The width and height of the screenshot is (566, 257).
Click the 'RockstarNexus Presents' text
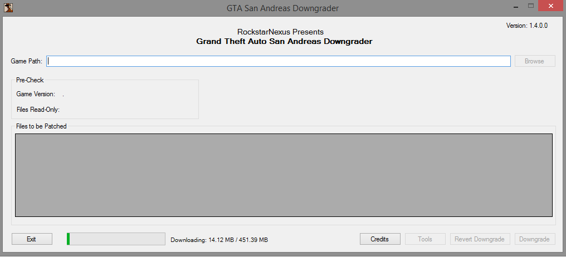point(280,32)
